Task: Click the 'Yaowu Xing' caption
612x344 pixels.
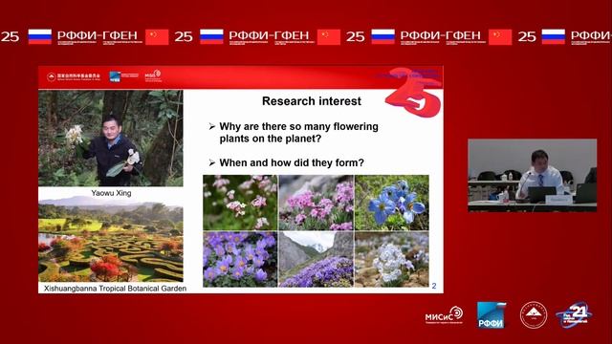Action: (111, 193)
